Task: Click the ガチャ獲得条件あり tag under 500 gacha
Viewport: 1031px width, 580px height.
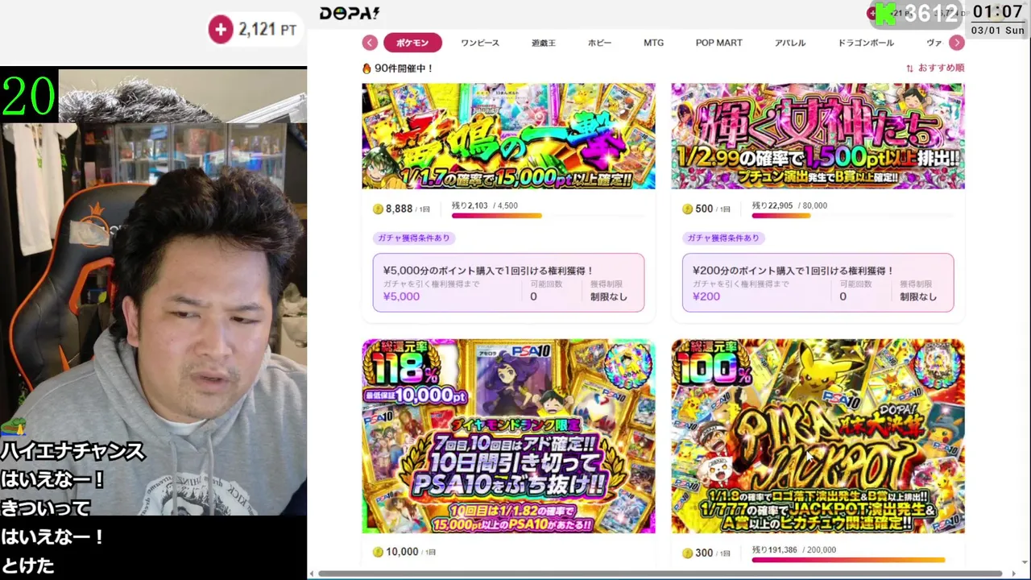Action: point(725,238)
